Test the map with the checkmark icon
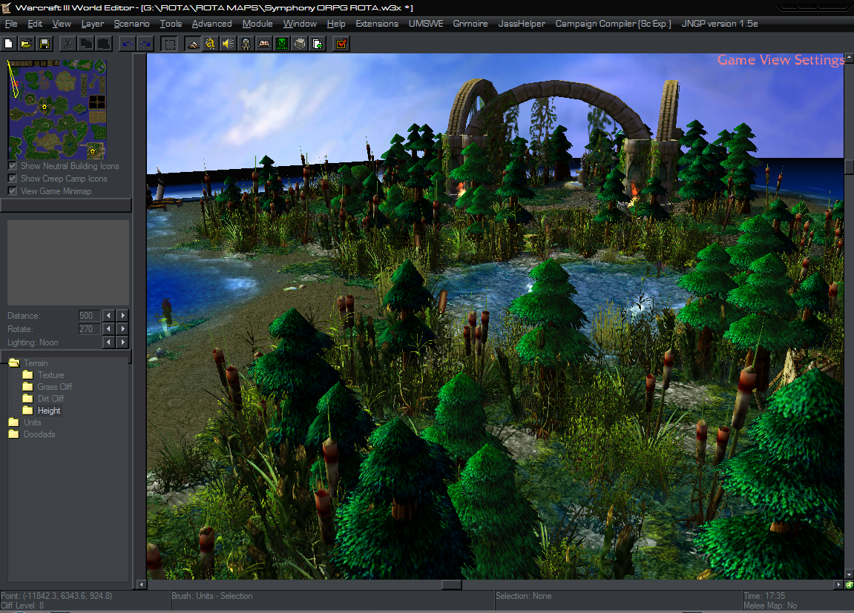Screen dimensions: 854x613 pos(341,44)
